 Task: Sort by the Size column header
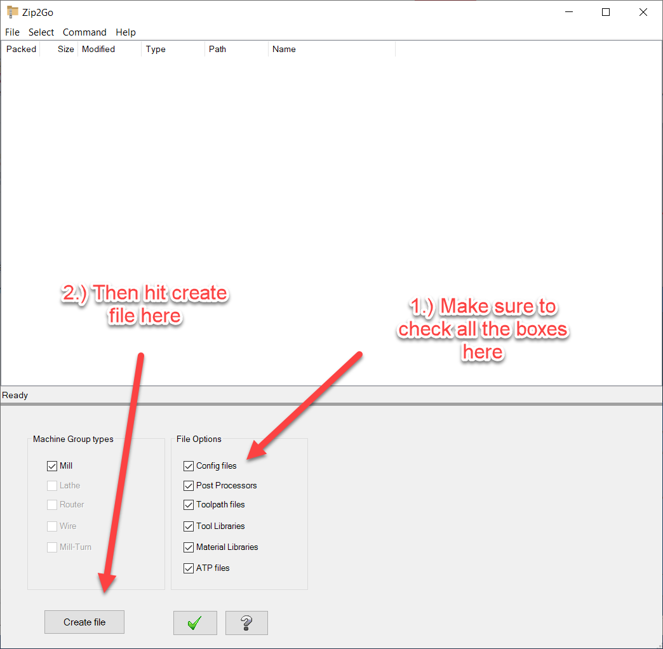[59, 49]
